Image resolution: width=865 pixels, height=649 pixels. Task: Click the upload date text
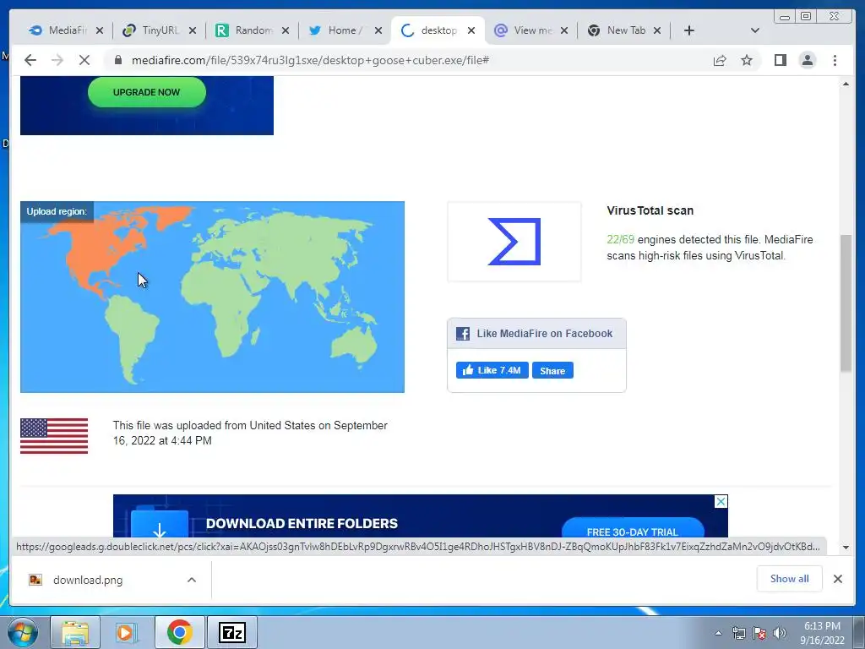pyautogui.click(x=250, y=433)
